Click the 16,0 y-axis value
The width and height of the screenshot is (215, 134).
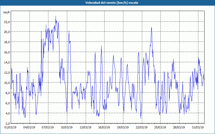click(x=7, y=52)
